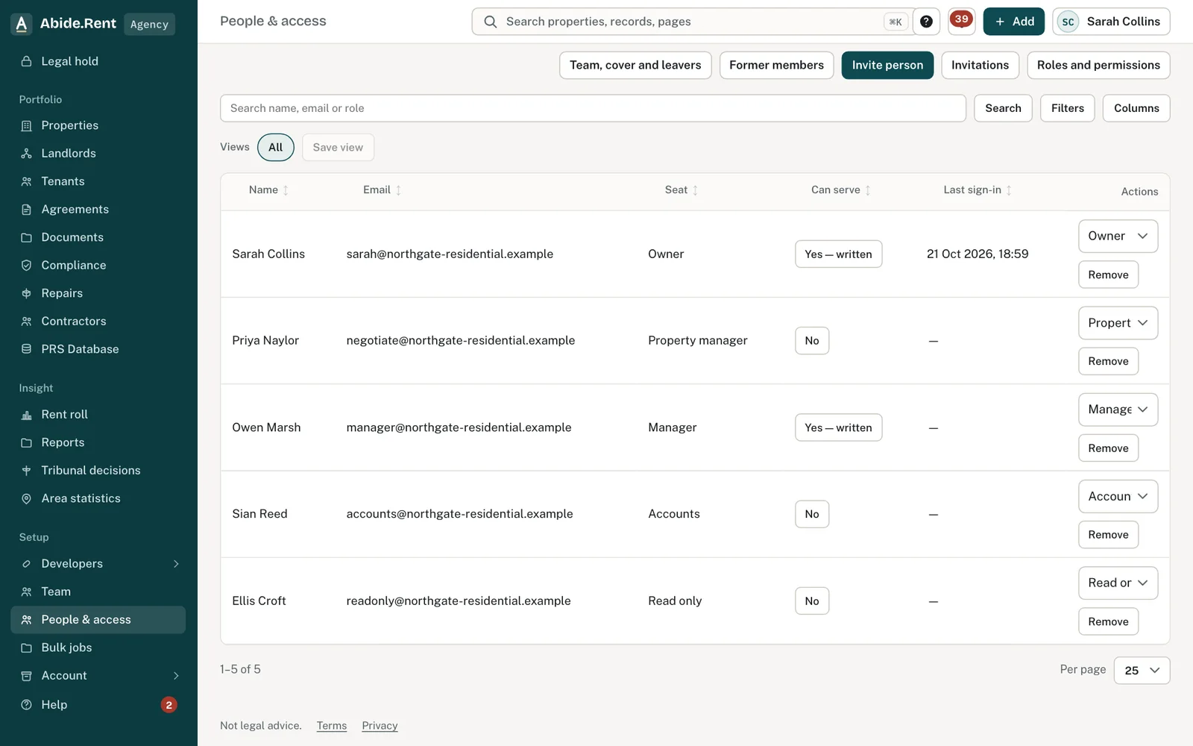
Task: Open Legal hold lock icon
Action: pos(27,61)
